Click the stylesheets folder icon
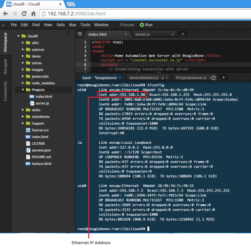The height and width of the screenshot is (248, 251). [28, 117]
